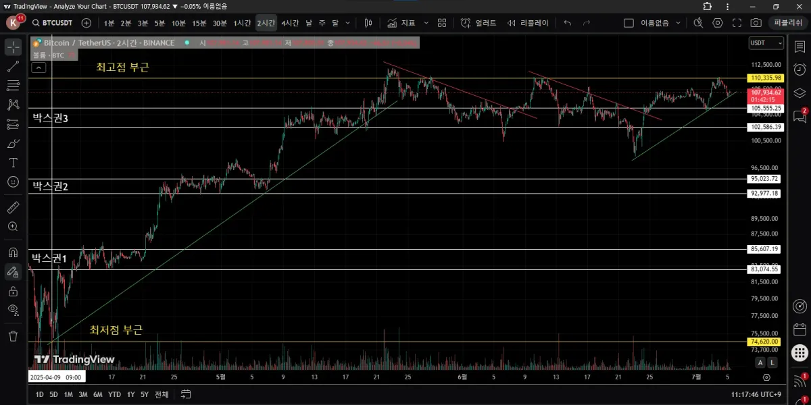Set date range to 전체
Viewport: 811px width, 405px height.
[x=162, y=394]
